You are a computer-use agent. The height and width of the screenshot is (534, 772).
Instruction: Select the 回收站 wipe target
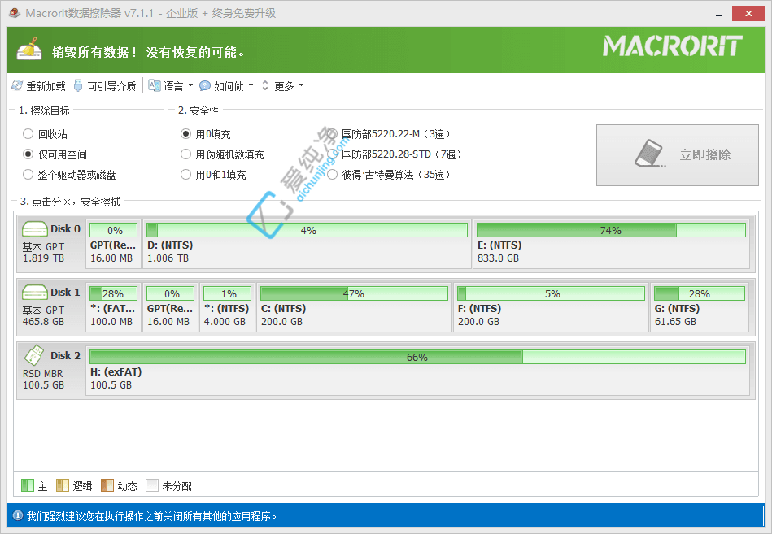pyautogui.click(x=28, y=134)
